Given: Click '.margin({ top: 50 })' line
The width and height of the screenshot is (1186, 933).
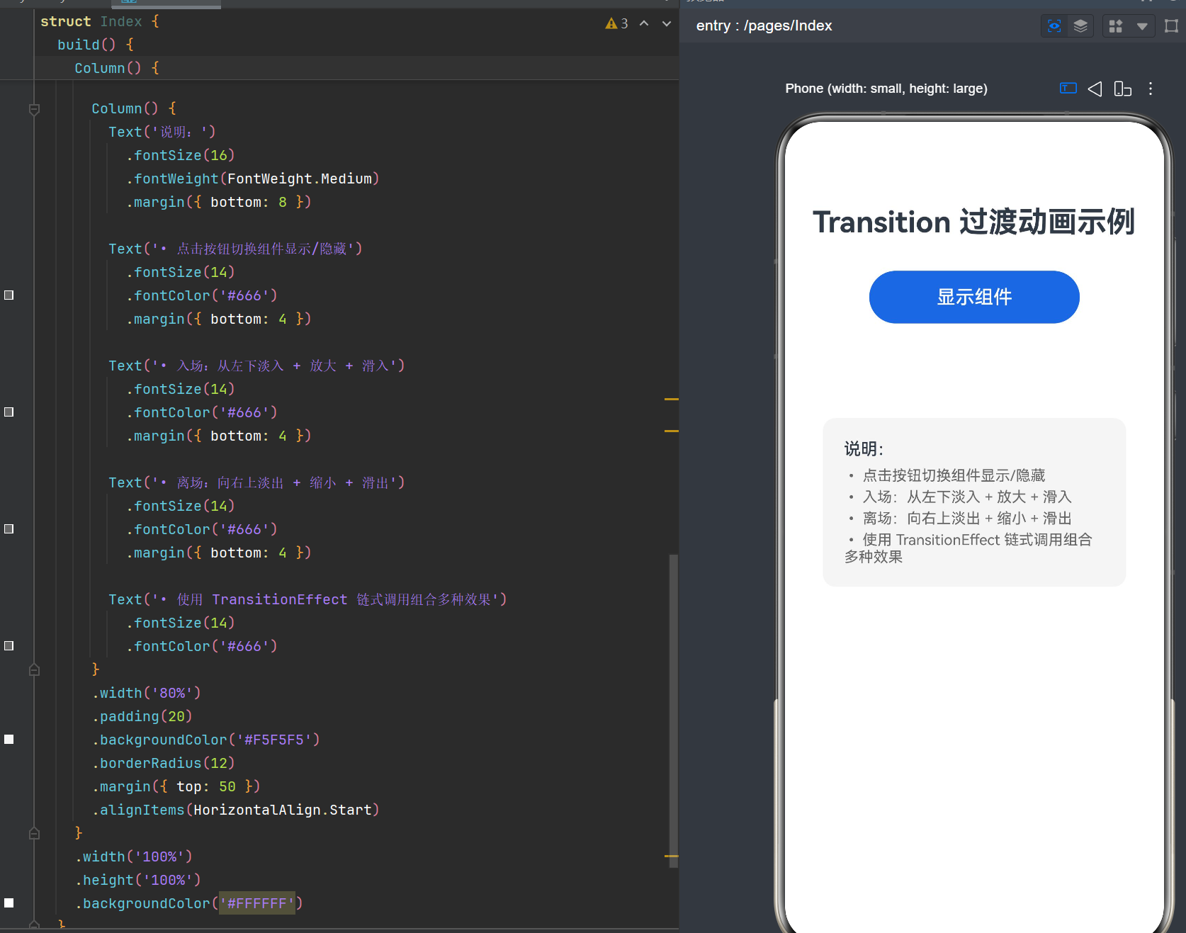Looking at the screenshot, I should point(176,786).
